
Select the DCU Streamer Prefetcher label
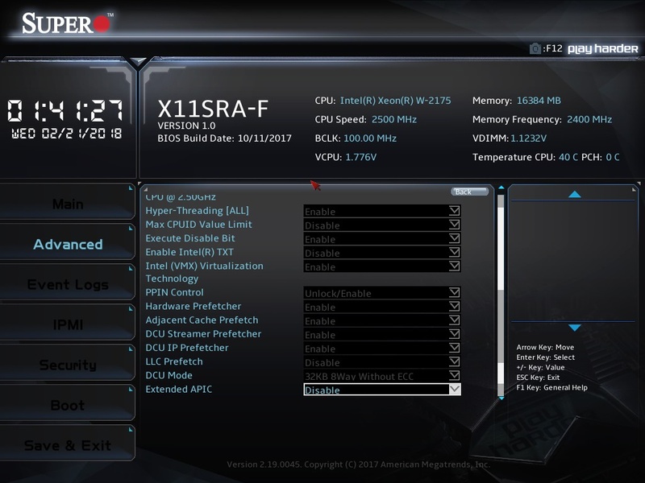click(x=203, y=333)
